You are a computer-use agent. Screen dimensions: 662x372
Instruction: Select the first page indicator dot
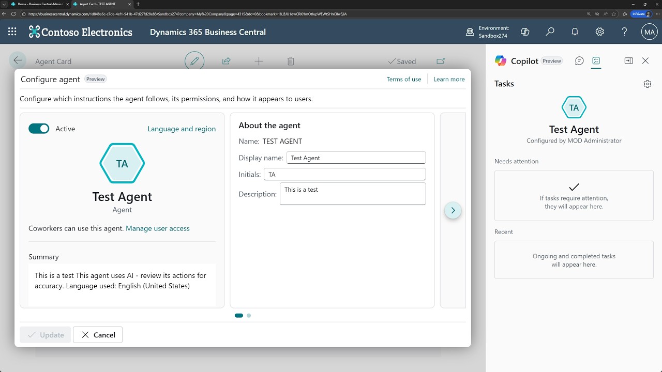[239, 315]
